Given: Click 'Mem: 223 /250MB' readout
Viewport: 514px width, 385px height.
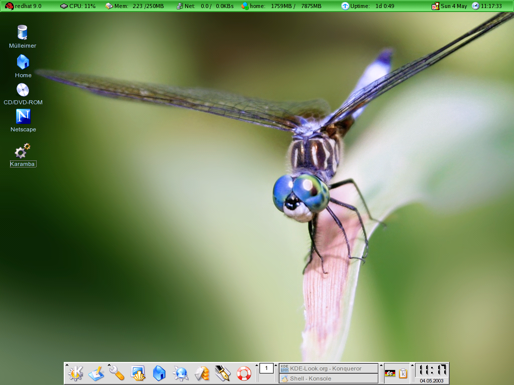Looking at the screenshot, I should [x=139, y=6].
